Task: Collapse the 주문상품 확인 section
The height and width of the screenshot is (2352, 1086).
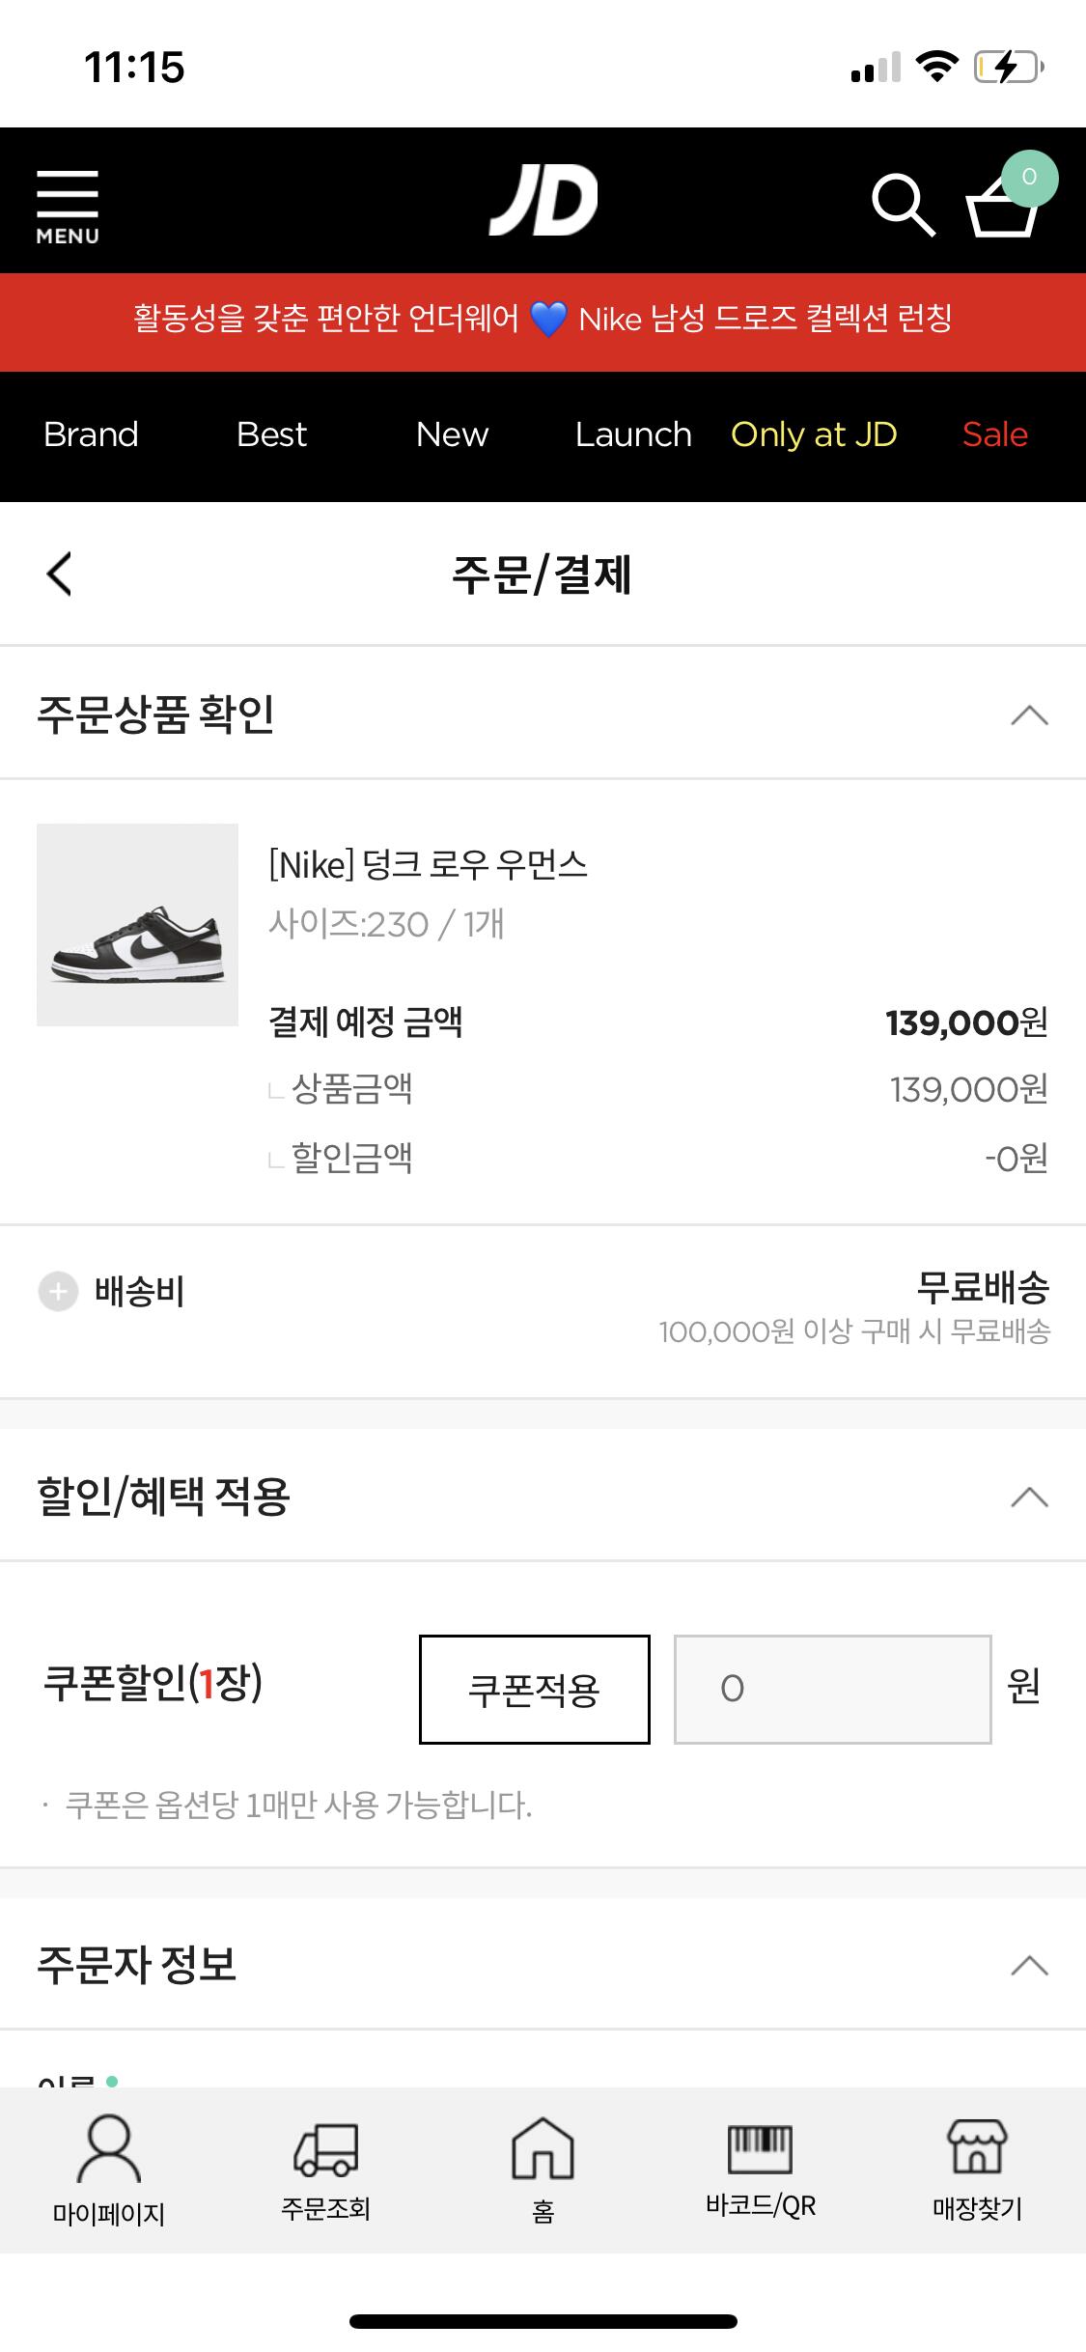Action: click(x=1029, y=715)
